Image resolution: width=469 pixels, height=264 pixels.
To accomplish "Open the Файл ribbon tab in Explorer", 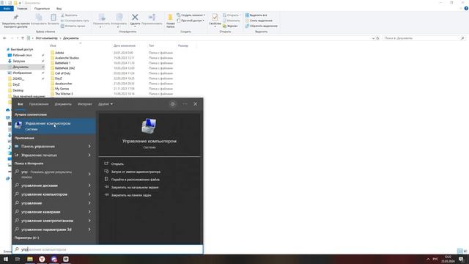I will click(7, 9).
